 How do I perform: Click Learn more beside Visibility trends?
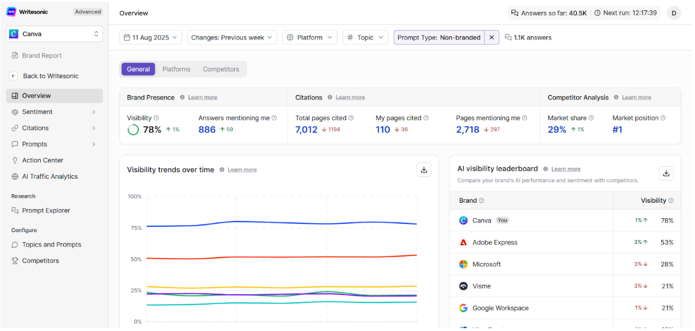[x=242, y=170]
